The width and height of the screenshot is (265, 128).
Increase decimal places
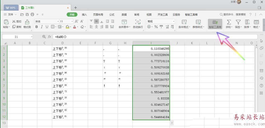point(167,27)
